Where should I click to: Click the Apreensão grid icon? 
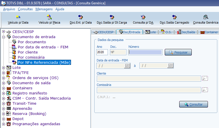pyautogui.click(x=9, y=108)
